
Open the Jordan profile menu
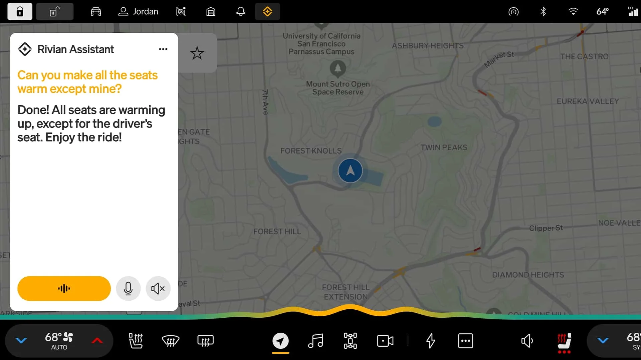(x=138, y=12)
